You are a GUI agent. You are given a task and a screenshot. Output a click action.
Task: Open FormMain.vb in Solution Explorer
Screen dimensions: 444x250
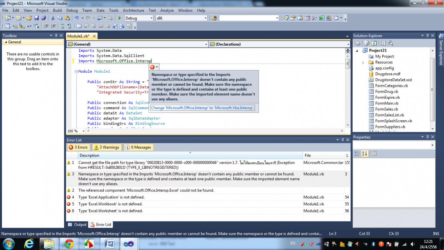click(386, 103)
